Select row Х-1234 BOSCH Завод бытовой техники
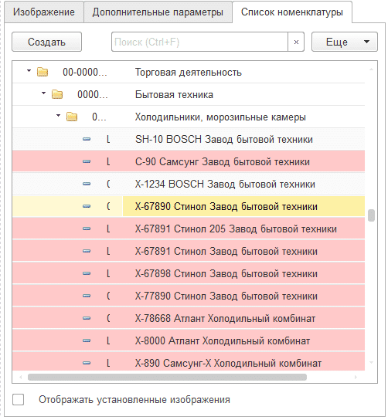This screenshot has height=420, width=388. click(189, 184)
